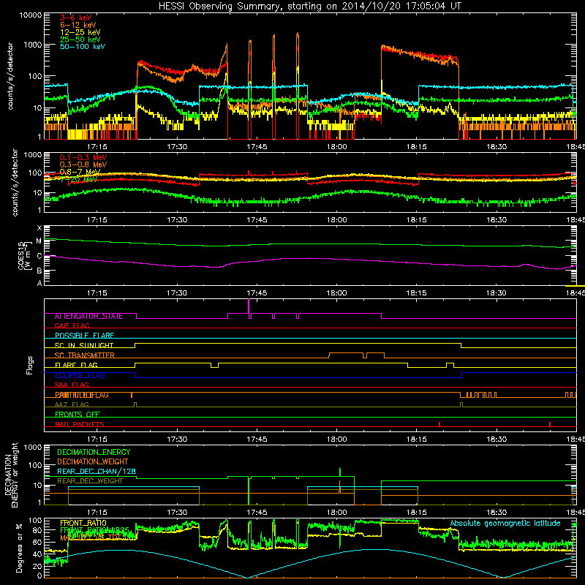Pick the yellow 12-25 keV legend label
The height and width of the screenshot is (585, 585).
pyautogui.click(x=80, y=32)
